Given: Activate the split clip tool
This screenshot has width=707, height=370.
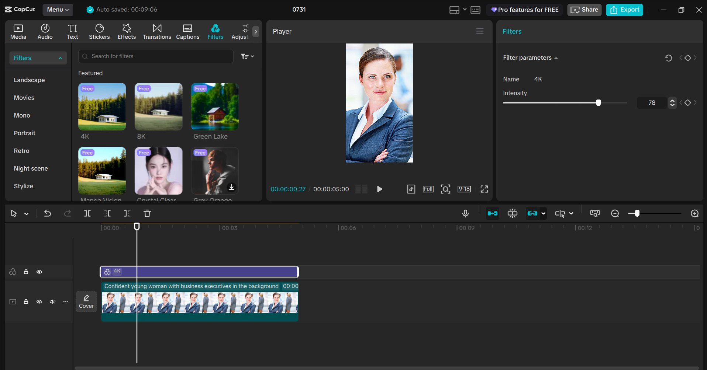Looking at the screenshot, I should [x=87, y=213].
